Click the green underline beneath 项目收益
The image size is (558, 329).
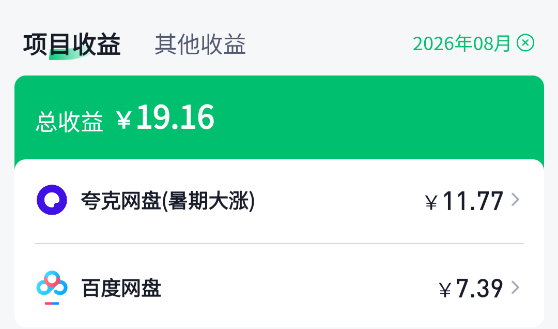(69, 56)
